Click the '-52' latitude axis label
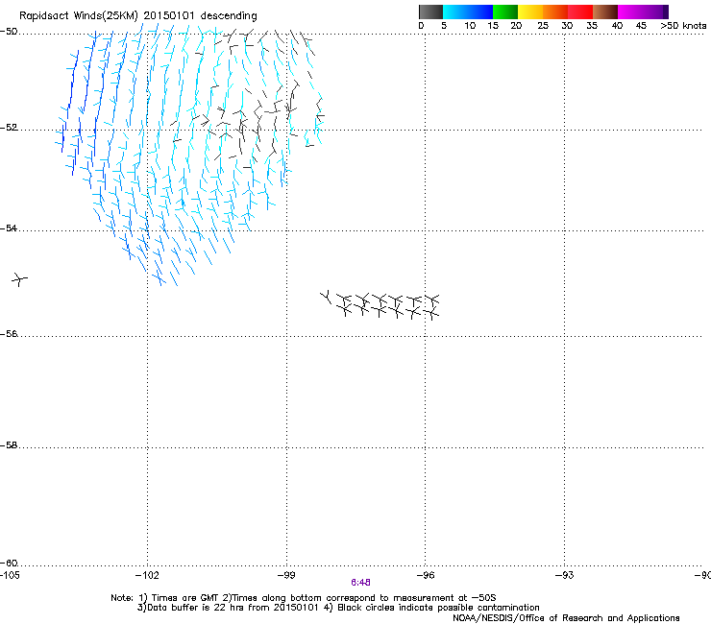711x624 pixels. pos(9,128)
